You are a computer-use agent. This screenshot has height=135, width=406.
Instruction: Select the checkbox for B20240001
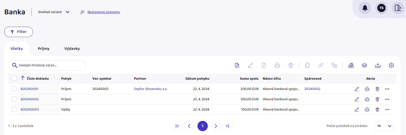coord(14,89)
